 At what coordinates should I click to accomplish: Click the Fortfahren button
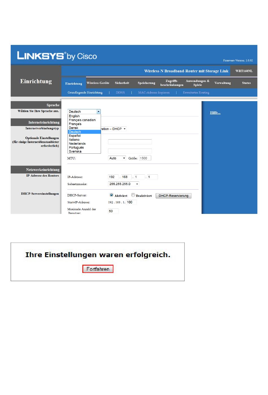coord(98,269)
